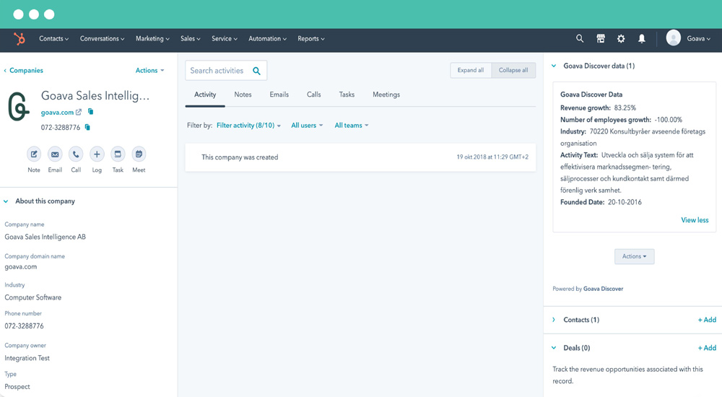This screenshot has height=397, width=722.
Task: Switch to the Emails tab
Action: click(279, 95)
